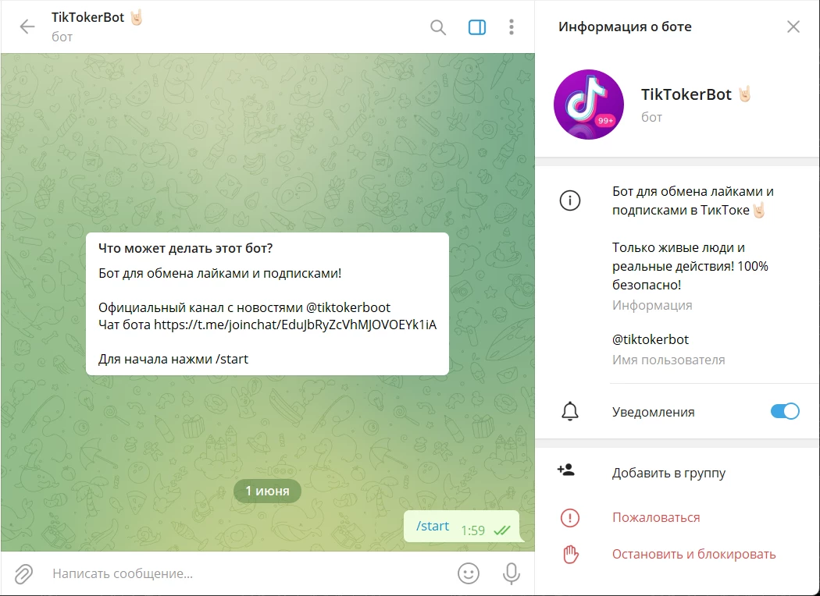Select Остановить и блокировать
Screen dimensions: 820x596
click(694, 554)
